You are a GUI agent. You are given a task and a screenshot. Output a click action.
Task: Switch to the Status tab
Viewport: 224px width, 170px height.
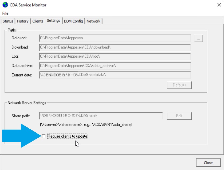click(8, 21)
